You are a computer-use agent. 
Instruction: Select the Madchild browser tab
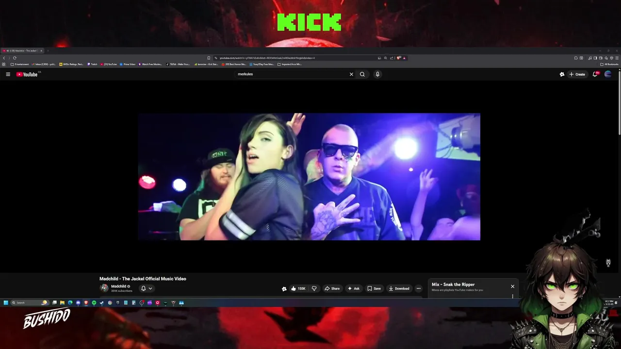tap(23, 50)
